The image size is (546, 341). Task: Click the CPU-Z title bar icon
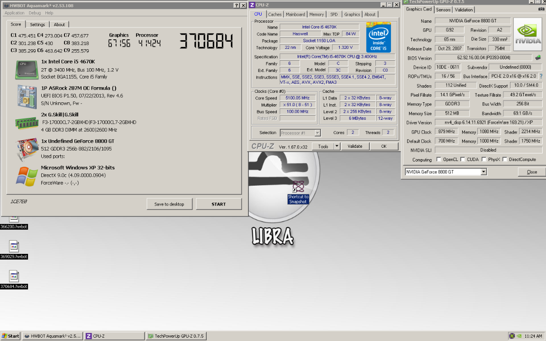[252, 5]
